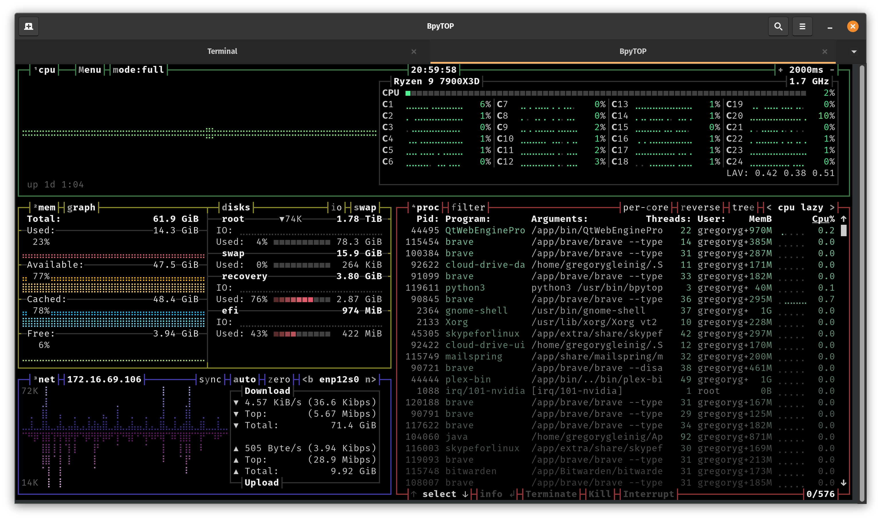Viewport: 881px width, 520px height.
Task: Close the Terminal tab with its X
Action: 414,52
